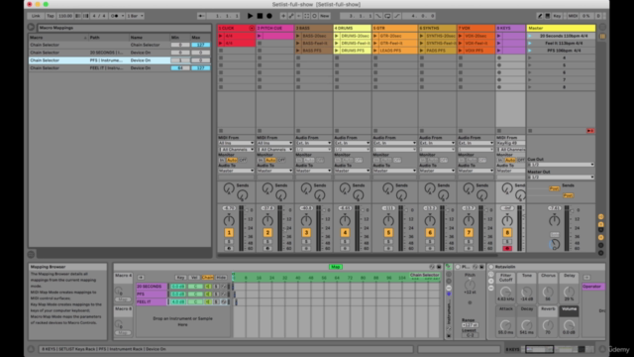Select the 7 VOX track header

click(475, 28)
